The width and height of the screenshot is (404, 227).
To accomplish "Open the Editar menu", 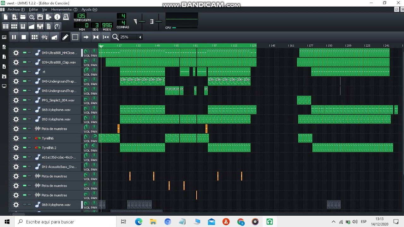I will pyautogui.click(x=33, y=9).
